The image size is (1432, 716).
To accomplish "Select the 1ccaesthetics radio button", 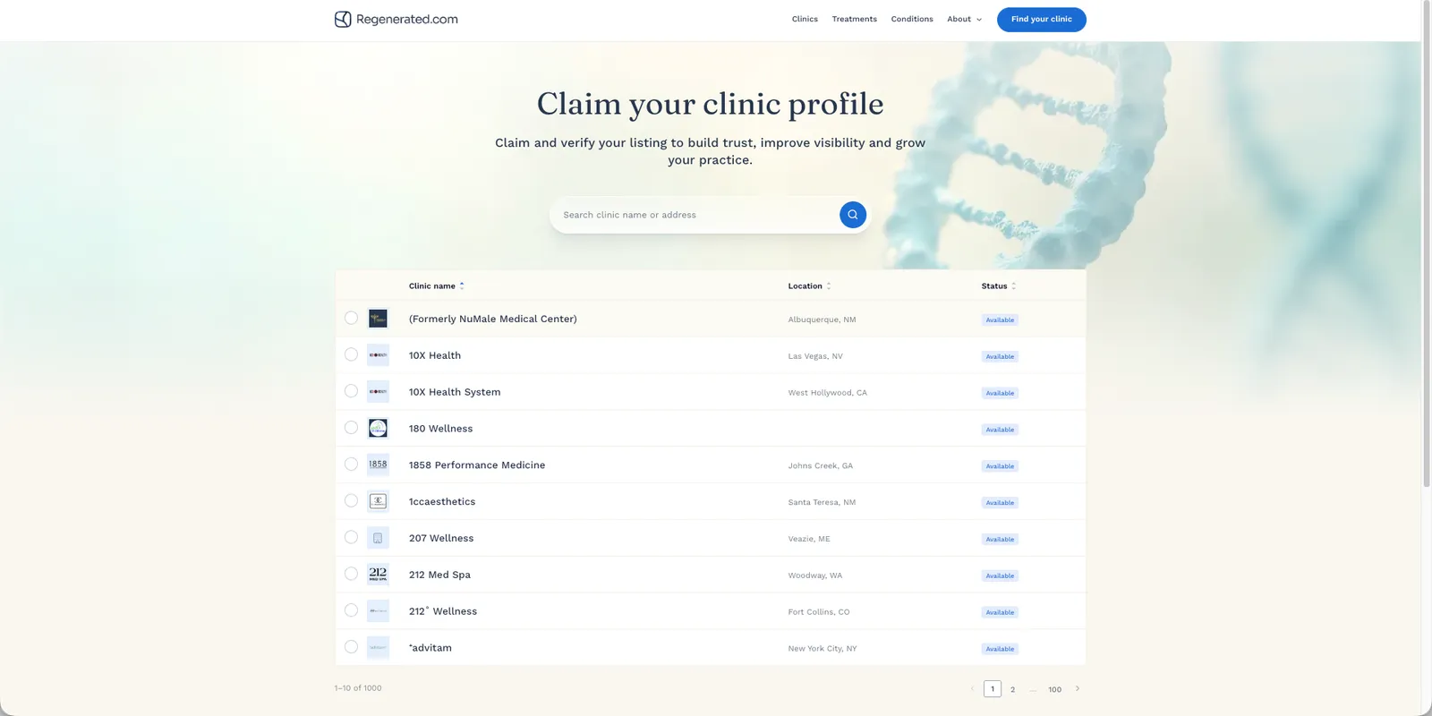I will 351,500.
